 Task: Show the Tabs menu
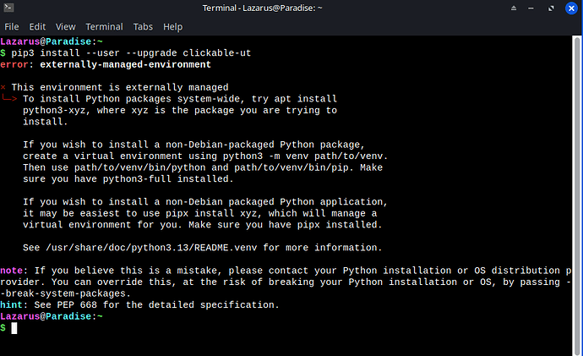click(x=143, y=27)
